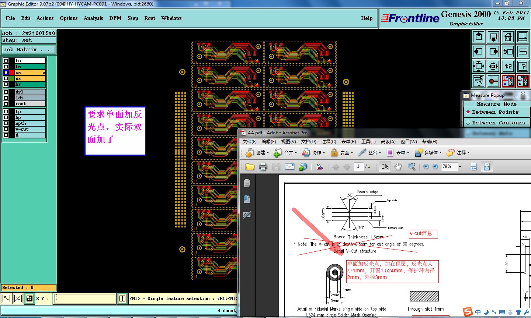Click the S-shaped snap icon
Screen dimensions: 531x318
(523, 52)
